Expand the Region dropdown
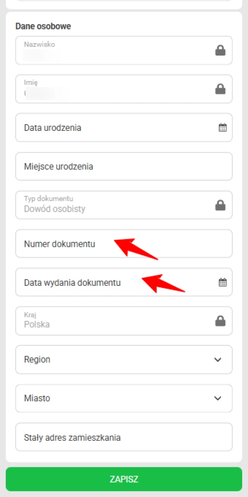This screenshot has width=248, height=497. coord(218,360)
